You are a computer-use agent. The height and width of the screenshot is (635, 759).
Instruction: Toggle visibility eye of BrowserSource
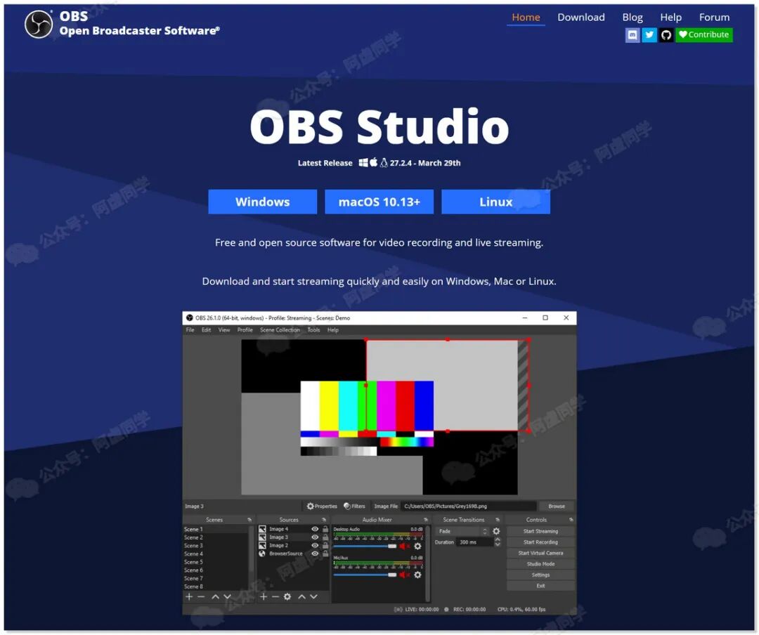point(315,554)
